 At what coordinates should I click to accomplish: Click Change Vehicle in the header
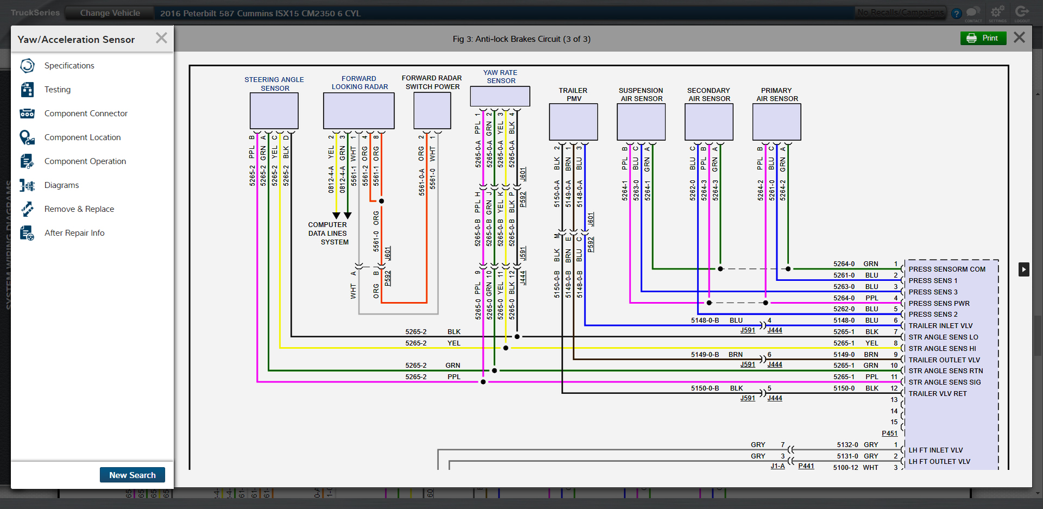tap(109, 12)
